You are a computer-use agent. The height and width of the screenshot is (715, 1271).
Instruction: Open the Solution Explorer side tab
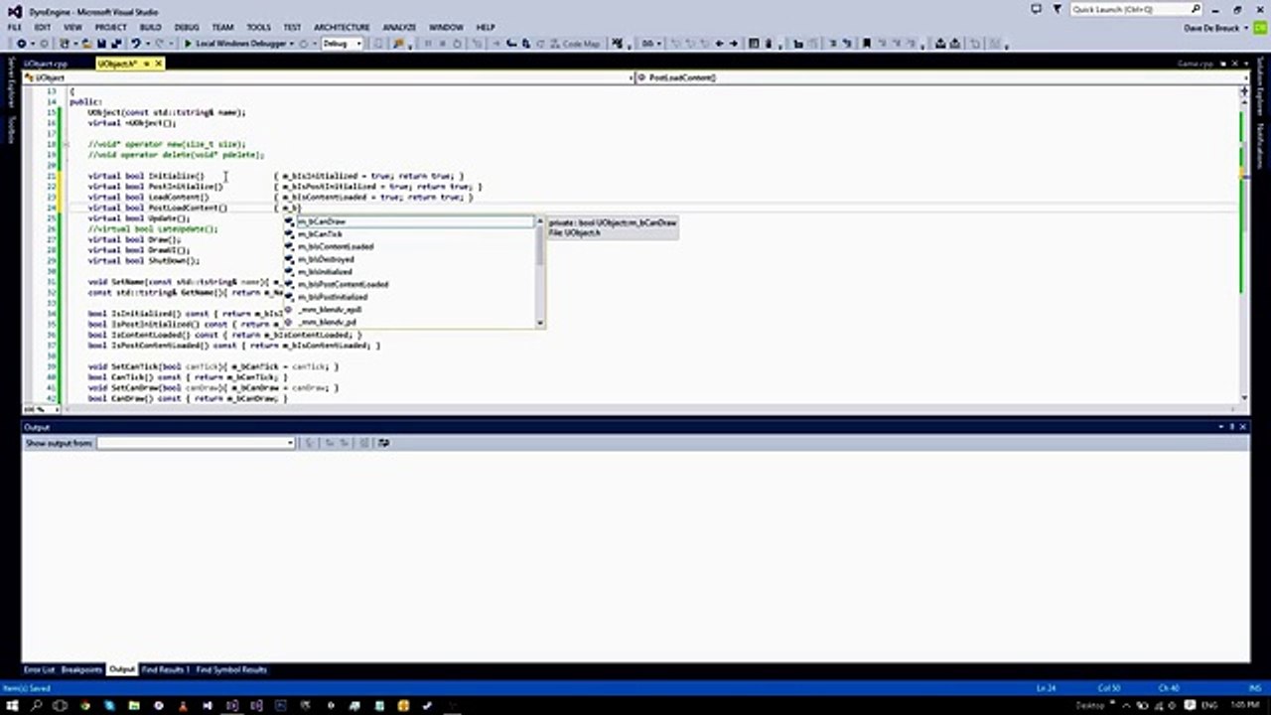click(x=1259, y=86)
